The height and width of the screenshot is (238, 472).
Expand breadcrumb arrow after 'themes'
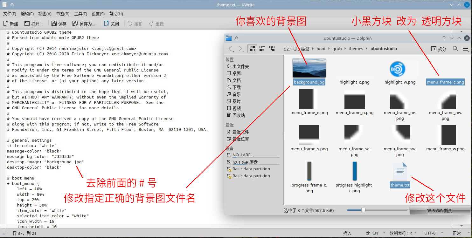pos(367,49)
